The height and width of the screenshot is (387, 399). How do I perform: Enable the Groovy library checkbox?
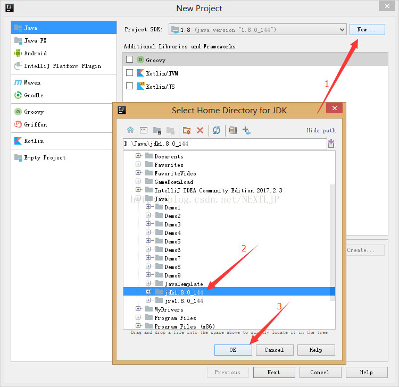click(129, 59)
